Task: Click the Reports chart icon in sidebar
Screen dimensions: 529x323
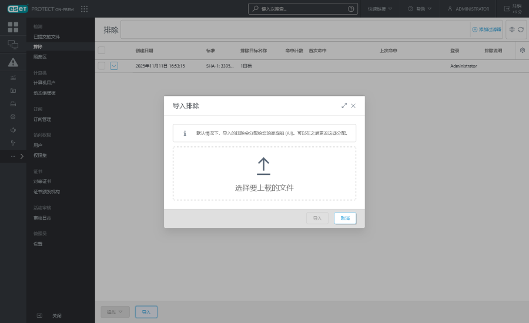Action: pos(13,78)
